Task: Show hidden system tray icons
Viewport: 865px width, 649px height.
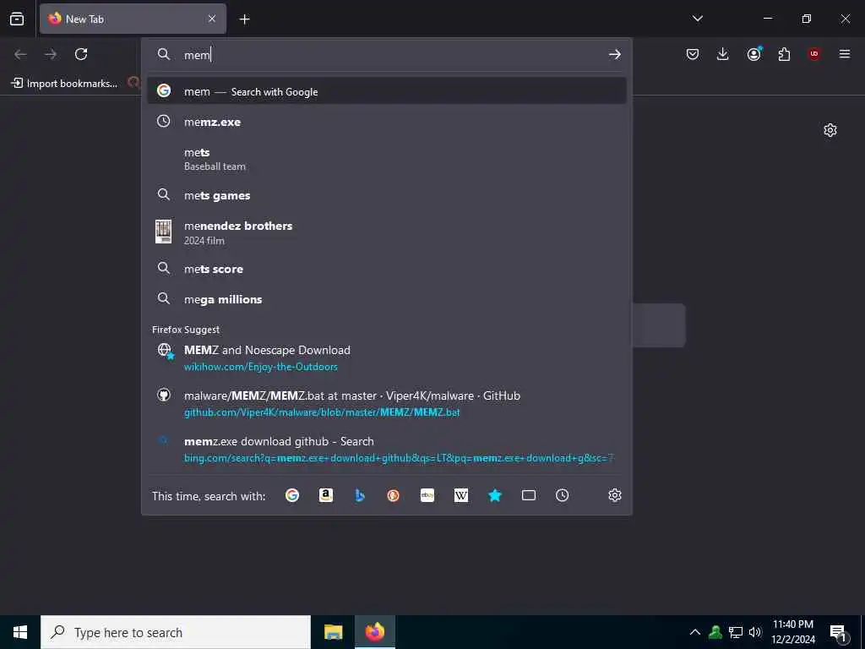Action: point(695,632)
